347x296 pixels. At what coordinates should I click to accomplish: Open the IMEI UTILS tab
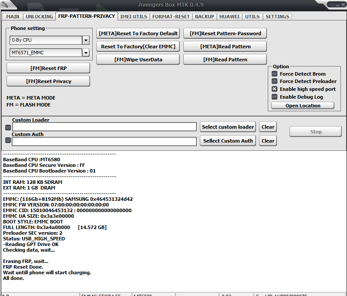134,17
